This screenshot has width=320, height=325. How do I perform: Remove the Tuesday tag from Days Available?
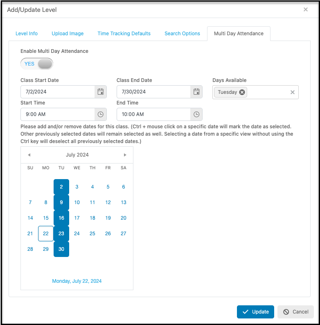242,92
